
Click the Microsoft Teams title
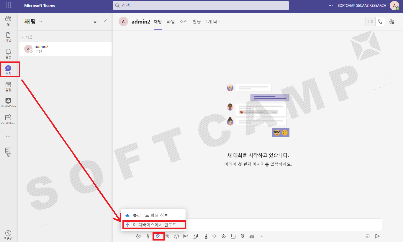[40, 6]
